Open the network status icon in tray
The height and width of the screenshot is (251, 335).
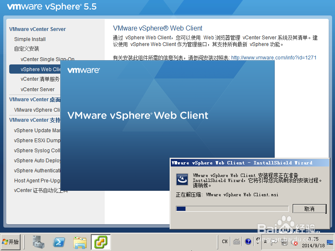pos(283,242)
